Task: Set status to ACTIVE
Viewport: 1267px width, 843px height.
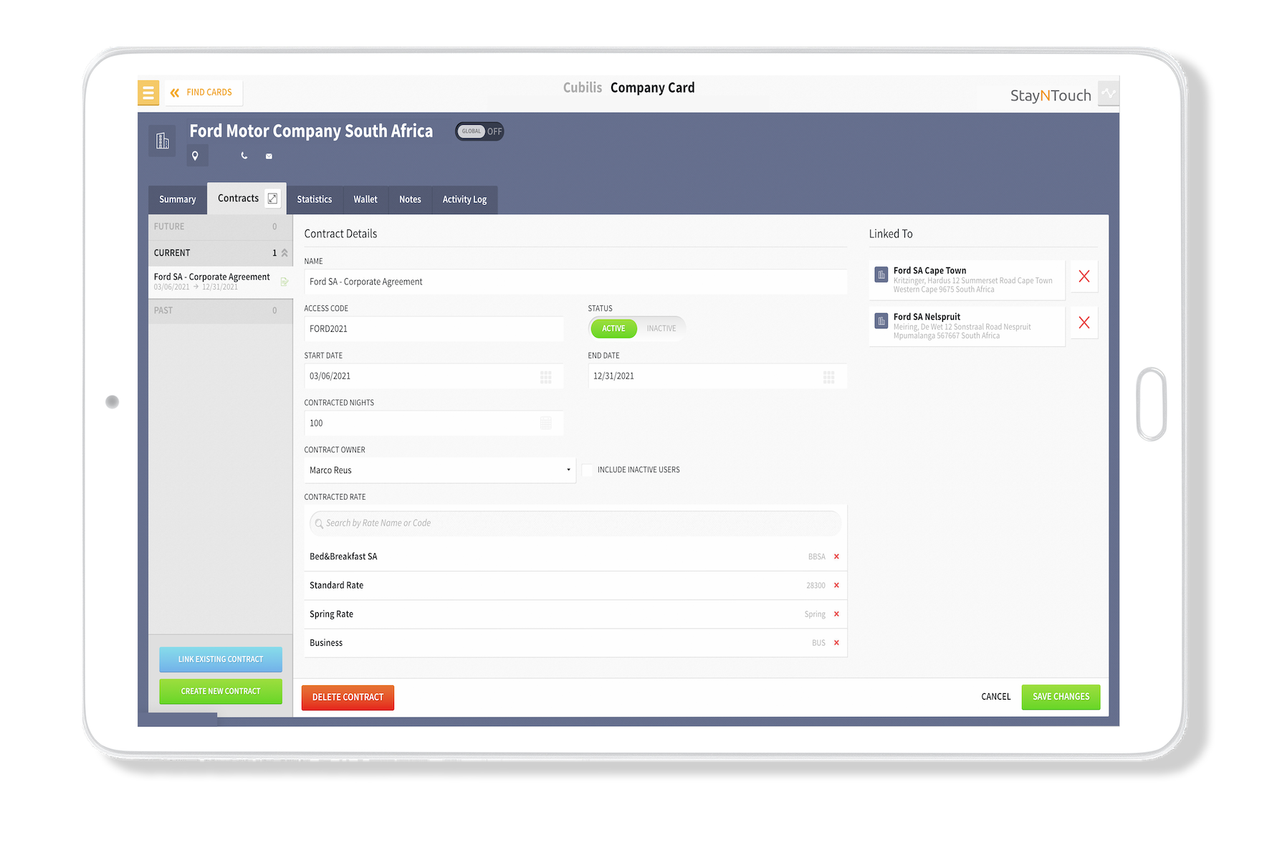Action: coord(613,328)
